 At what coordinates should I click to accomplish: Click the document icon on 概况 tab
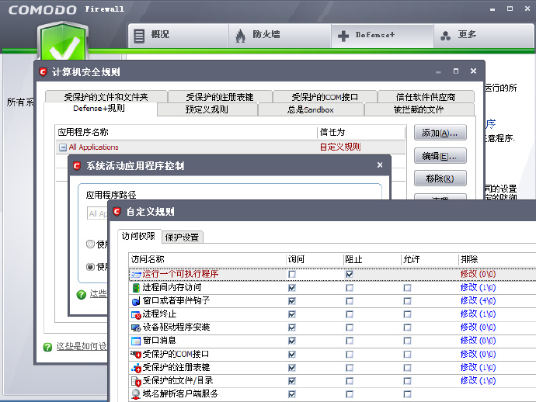pyautogui.click(x=139, y=36)
